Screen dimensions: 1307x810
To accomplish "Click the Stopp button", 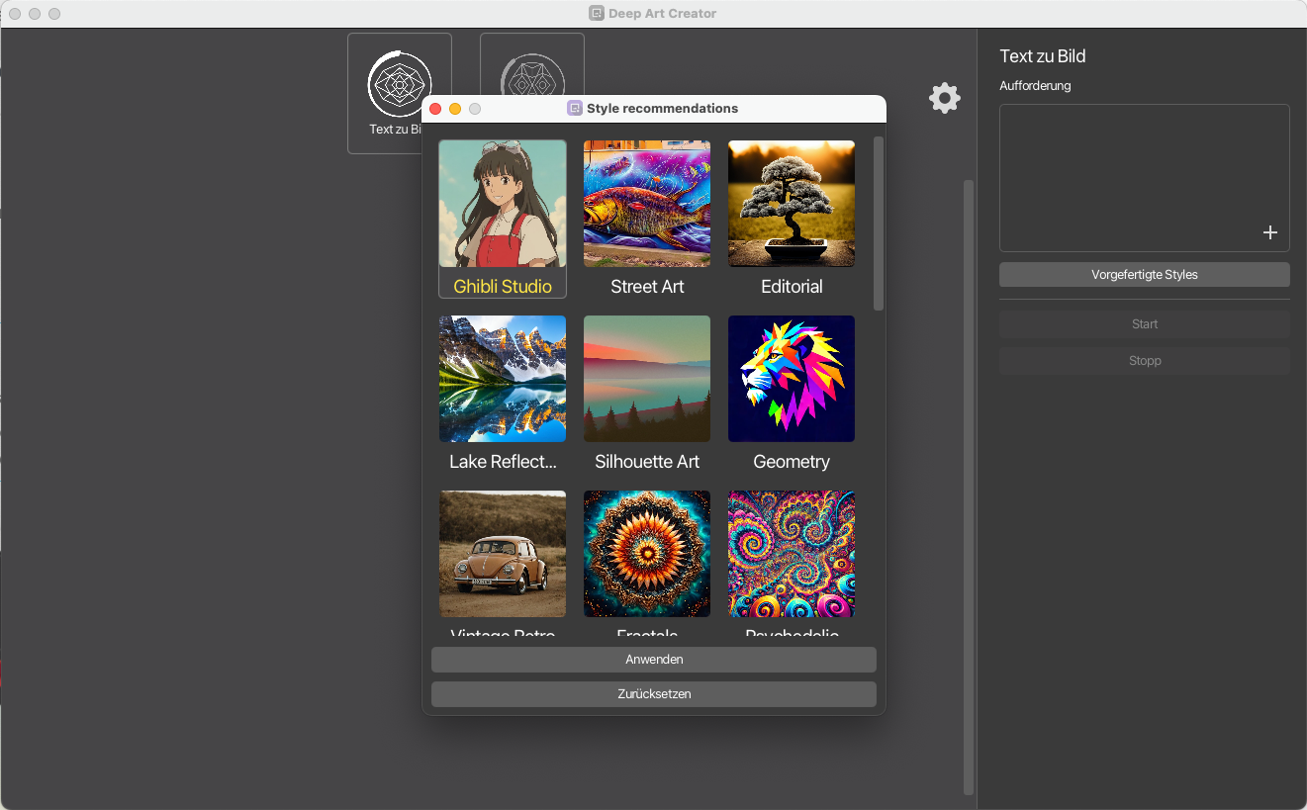I will pos(1145,361).
